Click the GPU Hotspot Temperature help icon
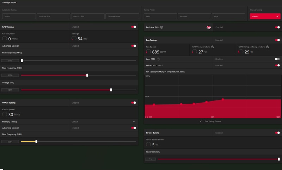The image size is (282, 170). coord(268,47)
